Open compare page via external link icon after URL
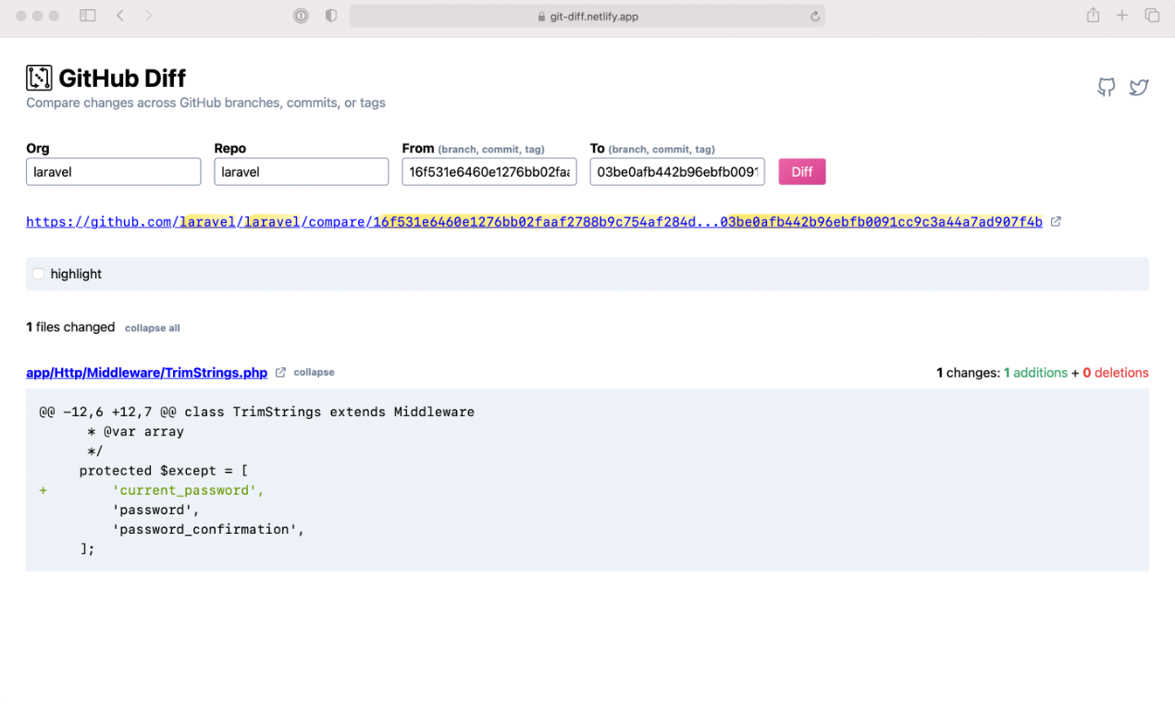Viewport: 1175px width, 703px height. (1056, 222)
